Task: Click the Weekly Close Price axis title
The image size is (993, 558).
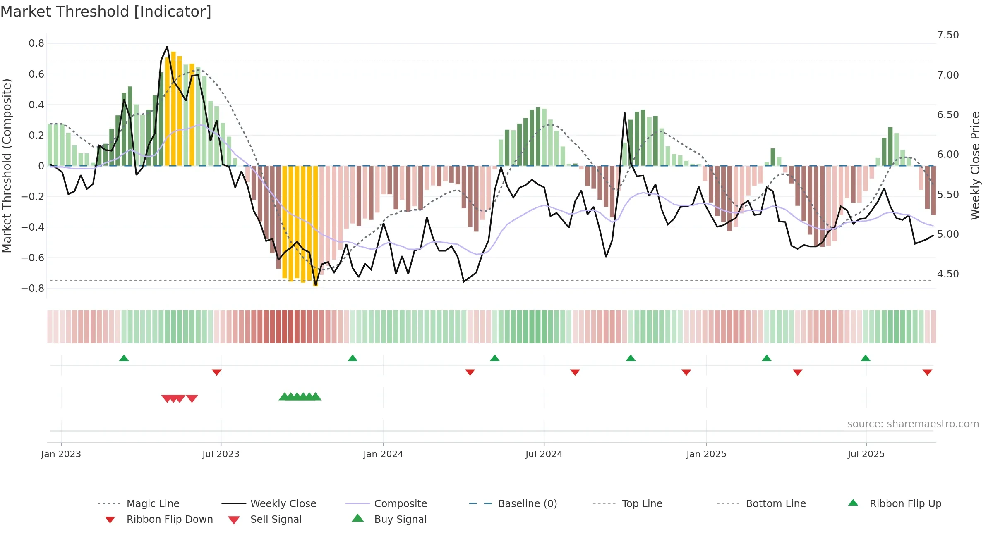Action: [x=976, y=165]
